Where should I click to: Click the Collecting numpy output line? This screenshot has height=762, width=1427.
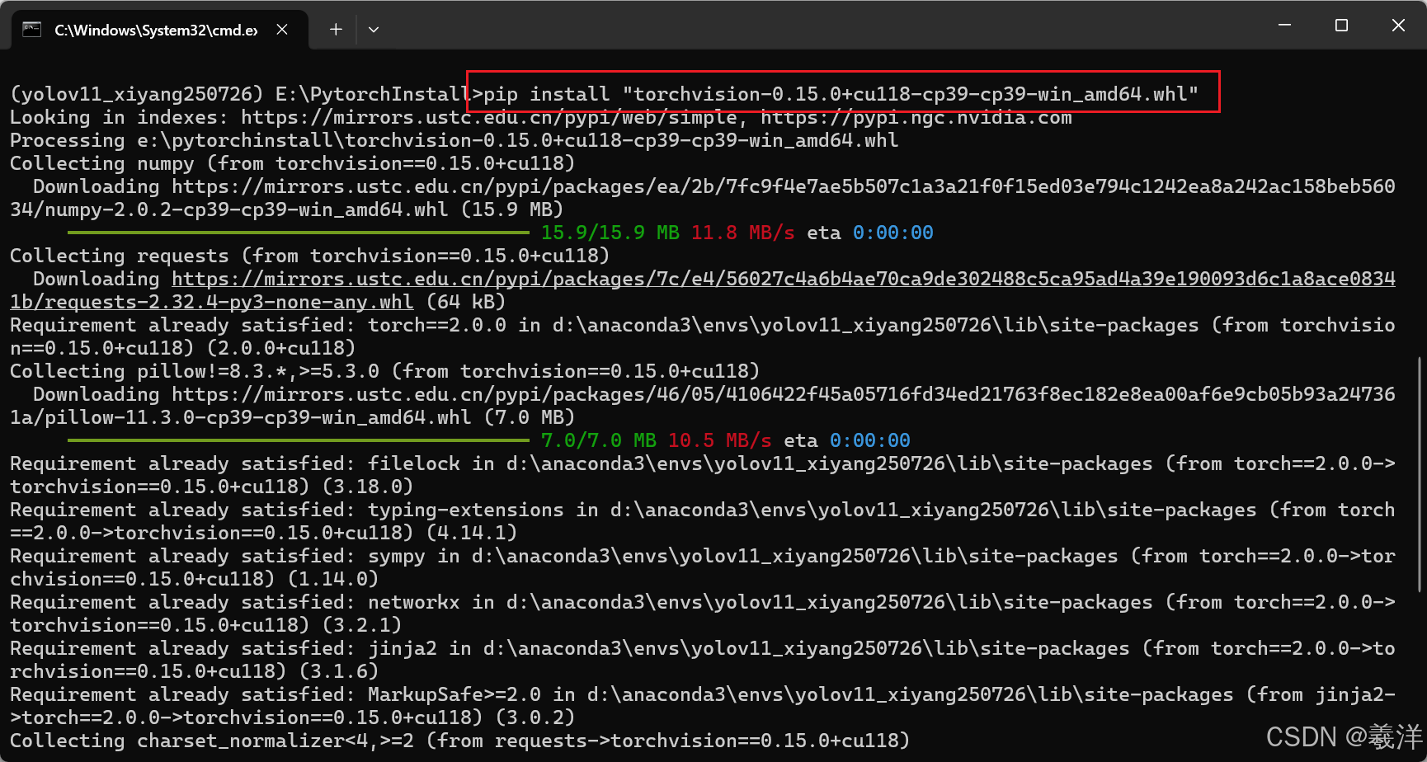[289, 162]
